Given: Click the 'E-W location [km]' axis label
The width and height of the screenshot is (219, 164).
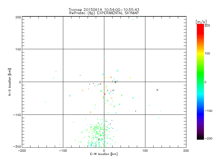Looking at the screenshot, I should click(104, 154).
